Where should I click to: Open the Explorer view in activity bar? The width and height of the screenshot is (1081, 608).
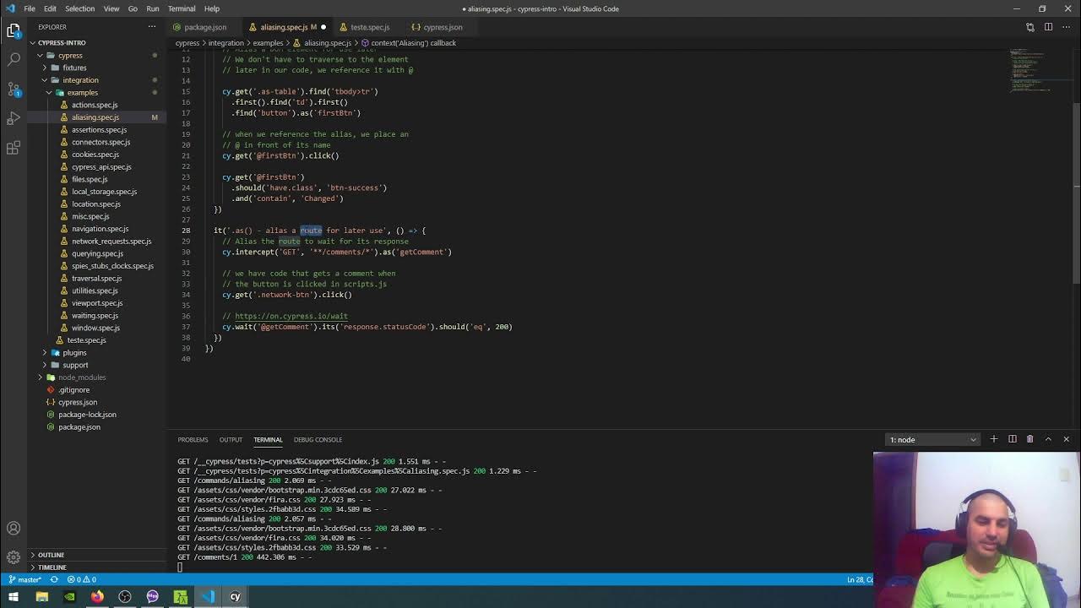tap(14, 31)
